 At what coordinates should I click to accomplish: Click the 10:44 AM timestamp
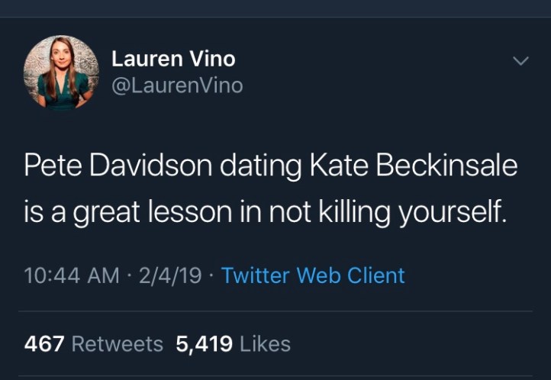72,275
